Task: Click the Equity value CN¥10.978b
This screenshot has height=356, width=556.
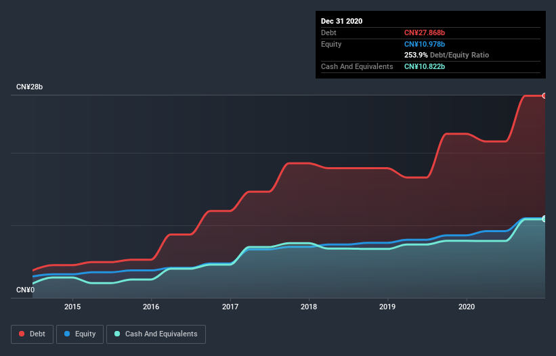Action: [425, 44]
